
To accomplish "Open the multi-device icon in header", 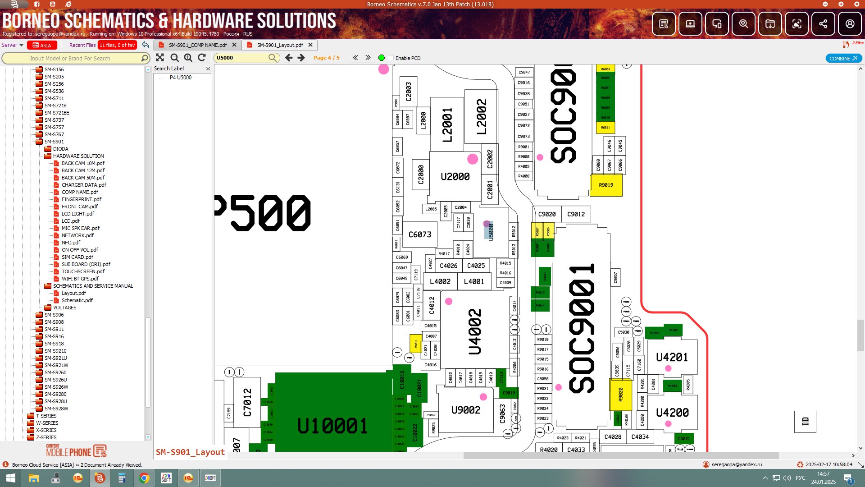I will click(717, 24).
